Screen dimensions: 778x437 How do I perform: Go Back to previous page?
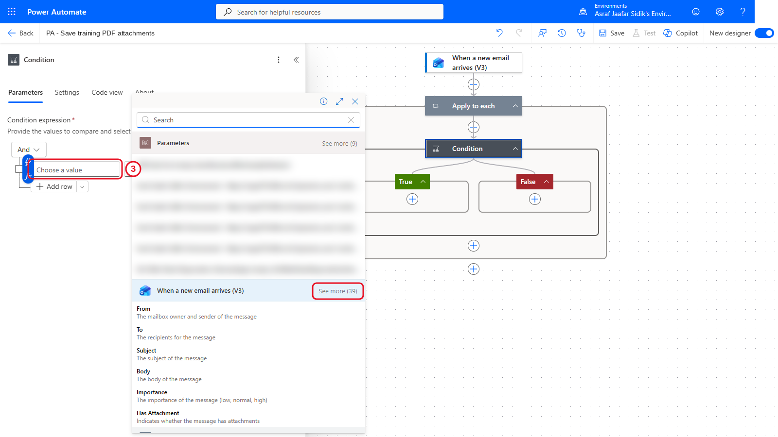[20, 33]
